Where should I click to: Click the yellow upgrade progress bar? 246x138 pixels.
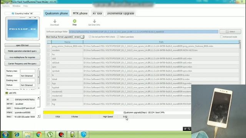click(78, 112)
